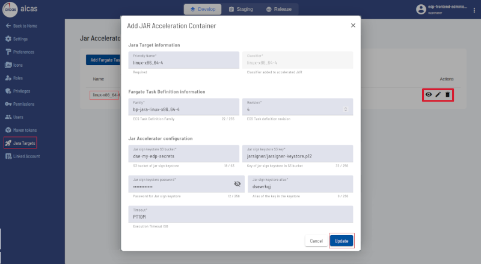
Task: Toggle keystore password visibility
Action: [237, 183]
